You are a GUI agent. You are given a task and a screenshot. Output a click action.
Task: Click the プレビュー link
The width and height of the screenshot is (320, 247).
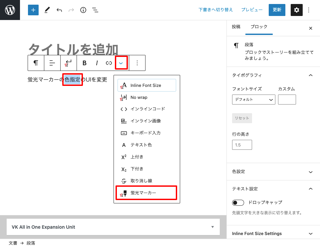pyautogui.click(x=252, y=10)
